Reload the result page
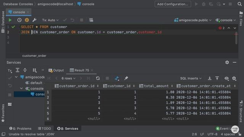 click(x=98, y=78)
